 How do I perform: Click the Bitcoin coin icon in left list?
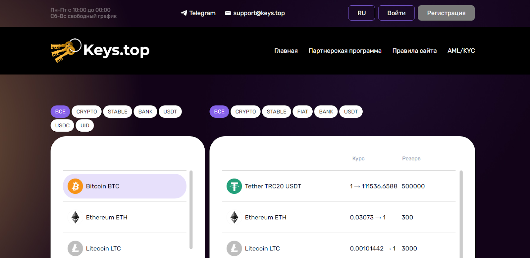75,186
